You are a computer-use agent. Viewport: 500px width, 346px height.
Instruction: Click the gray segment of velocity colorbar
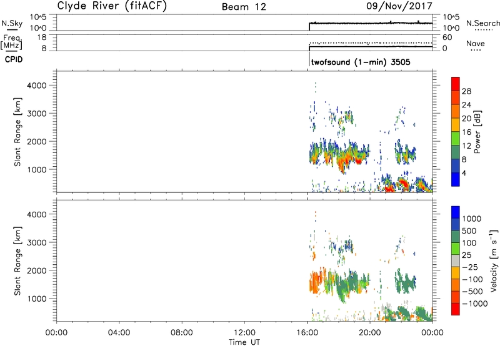456,260
